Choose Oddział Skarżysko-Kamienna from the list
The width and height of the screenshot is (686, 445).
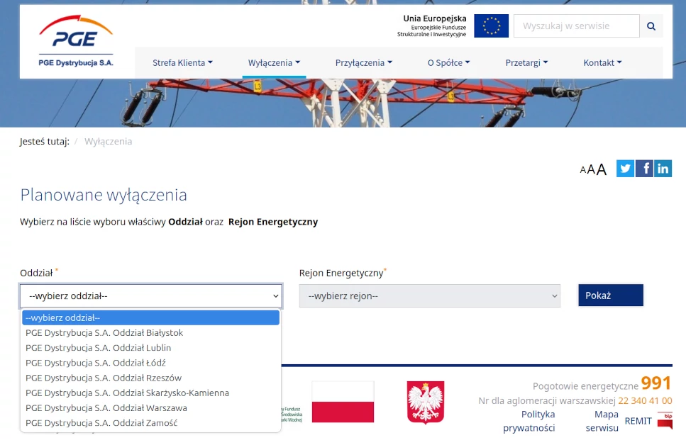[150, 393]
